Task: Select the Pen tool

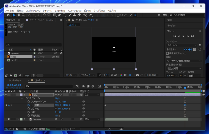Action: click(59, 15)
